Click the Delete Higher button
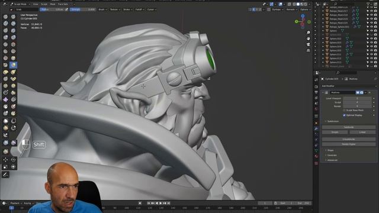 (x=349, y=144)
